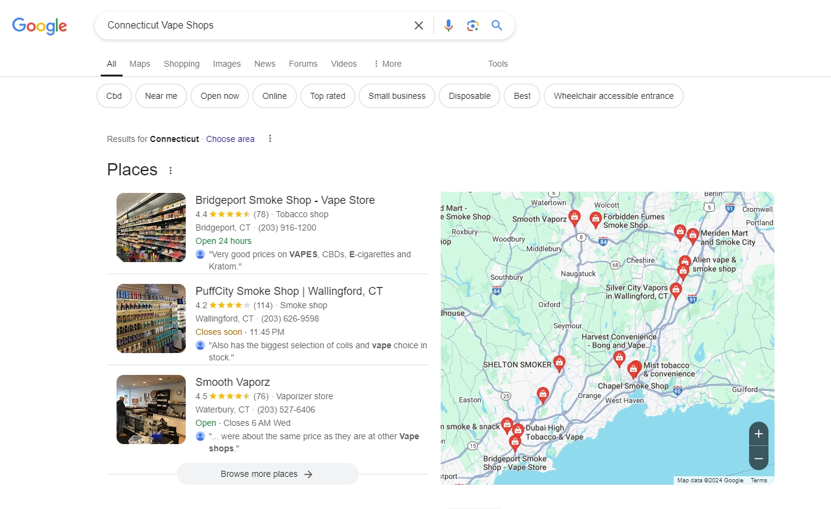The width and height of the screenshot is (831, 509).
Task: Click the Choose area link
Action: [230, 139]
